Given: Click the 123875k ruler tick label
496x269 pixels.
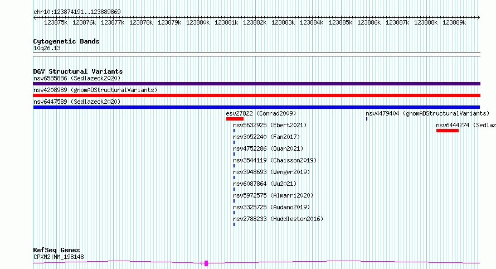Looking at the screenshot, I should 56,22.
